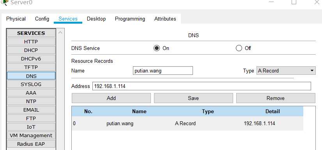Click the Packet Tracer icon in title bar
The image size is (322, 150).
pos(4,2)
